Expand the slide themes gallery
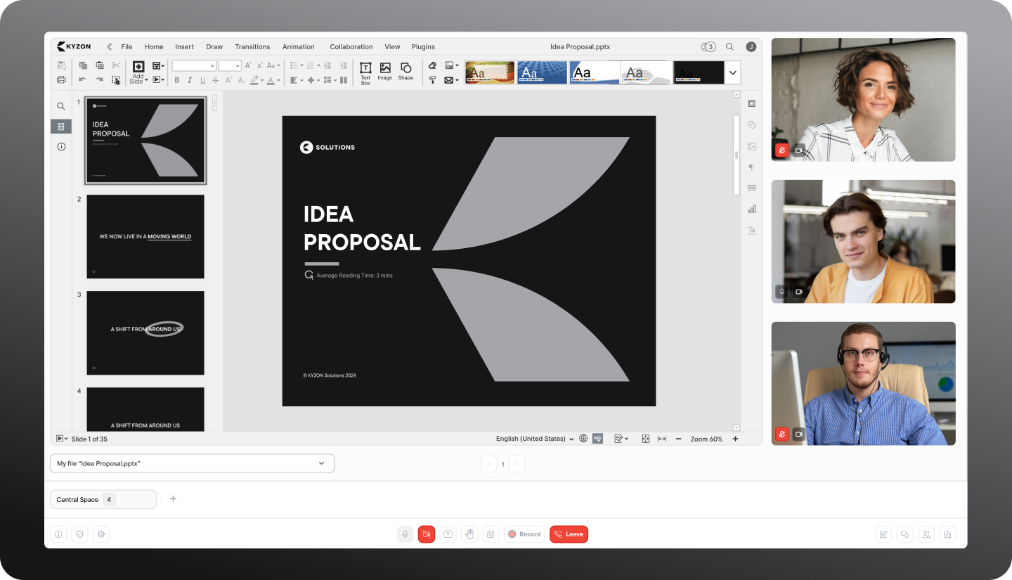This screenshot has width=1012, height=580. coord(732,72)
